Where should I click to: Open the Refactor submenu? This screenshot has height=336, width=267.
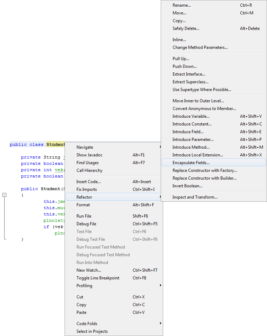click(x=84, y=197)
